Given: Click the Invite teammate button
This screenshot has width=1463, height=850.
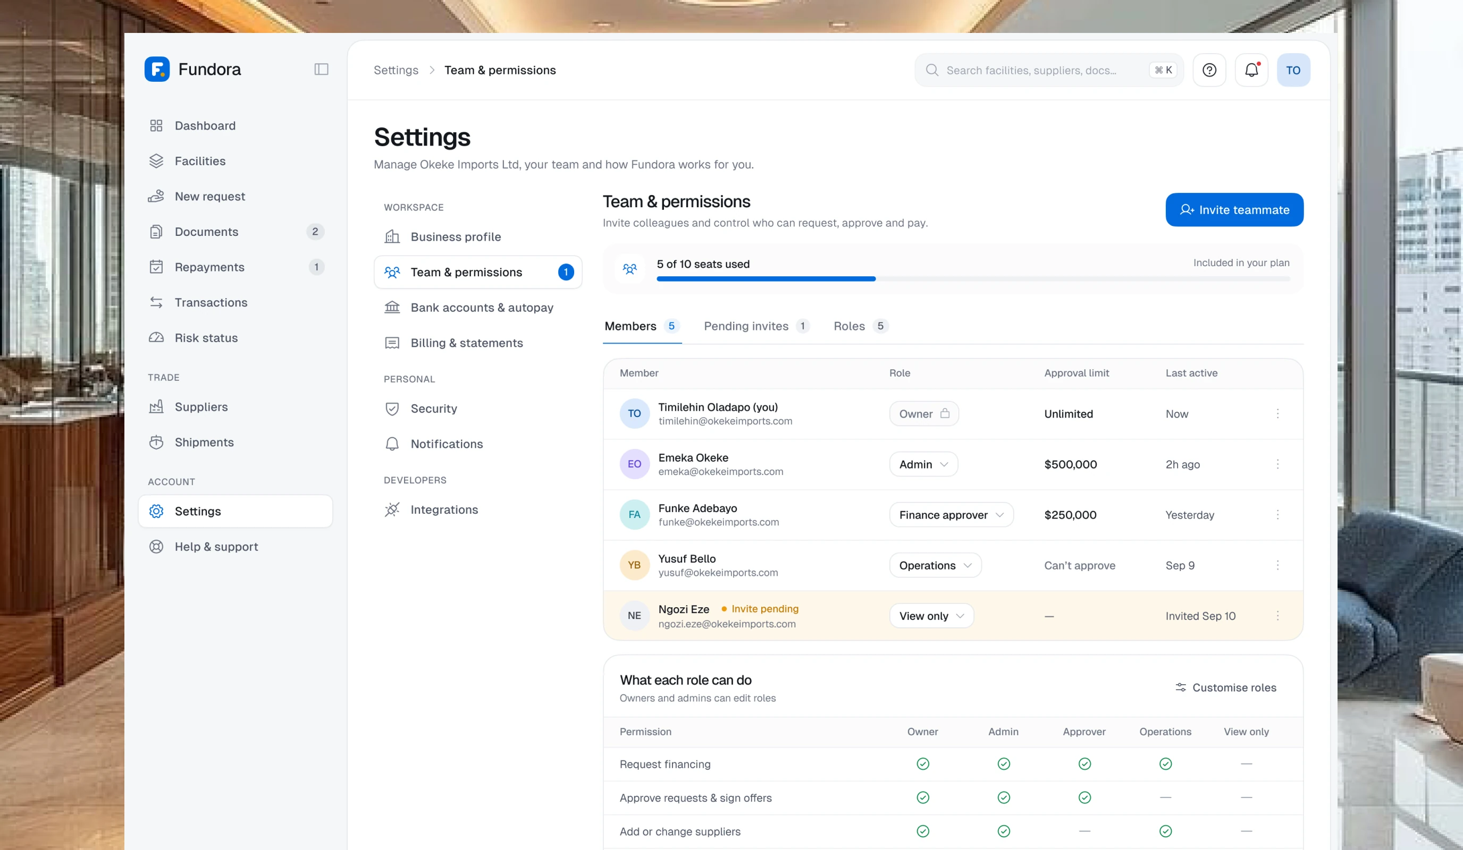Looking at the screenshot, I should pos(1234,209).
